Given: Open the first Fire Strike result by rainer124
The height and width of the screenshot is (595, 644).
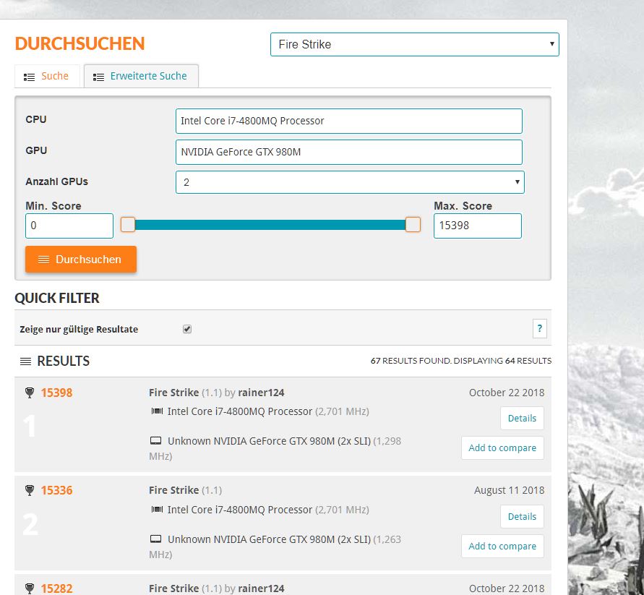Looking at the screenshot, I should tap(216, 393).
